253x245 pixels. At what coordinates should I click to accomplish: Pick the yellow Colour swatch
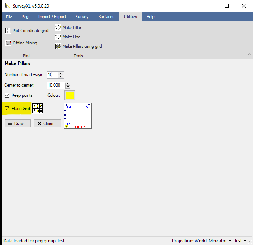[70, 95]
